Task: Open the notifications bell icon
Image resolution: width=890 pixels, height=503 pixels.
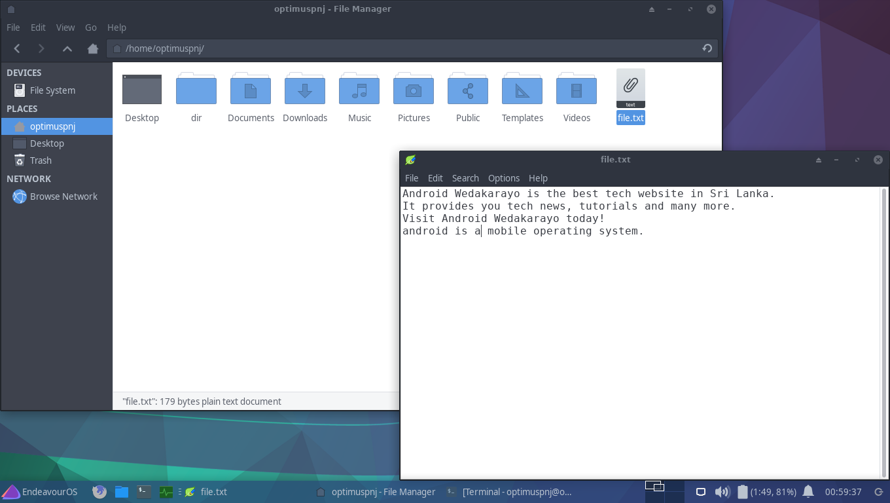Action: (x=808, y=492)
